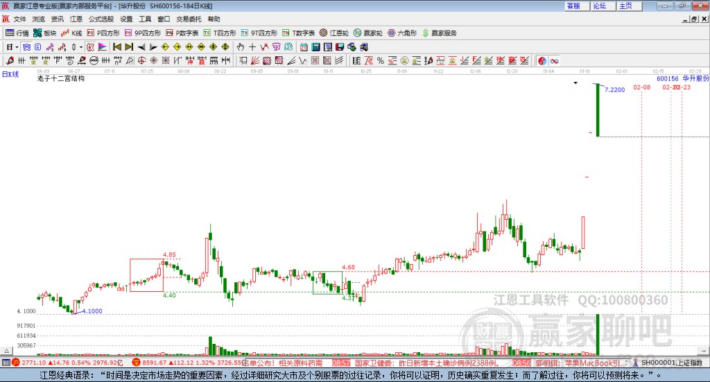Click the 4.1000 low price label

92,311
